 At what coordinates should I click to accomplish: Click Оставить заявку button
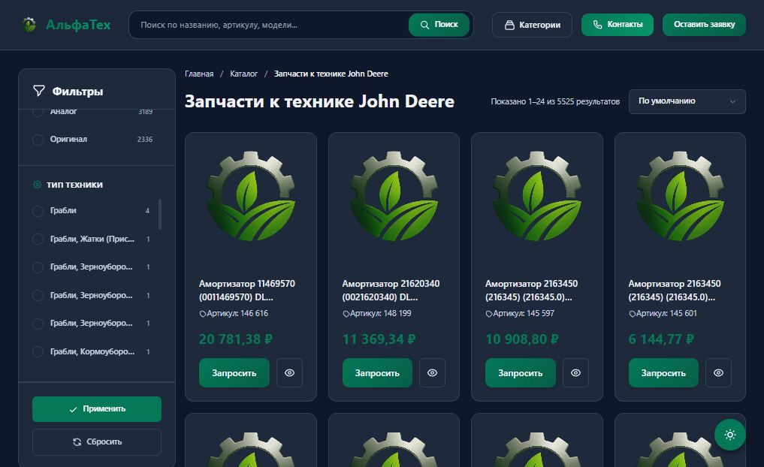(x=704, y=24)
